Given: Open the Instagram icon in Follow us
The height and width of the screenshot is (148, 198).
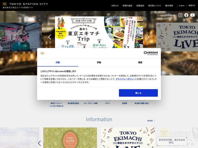Looking at the screenshot, I should coord(180,15).
